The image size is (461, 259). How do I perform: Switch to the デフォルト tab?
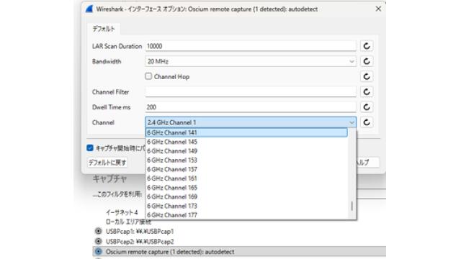pyautogui.click(x=104, y=29)
